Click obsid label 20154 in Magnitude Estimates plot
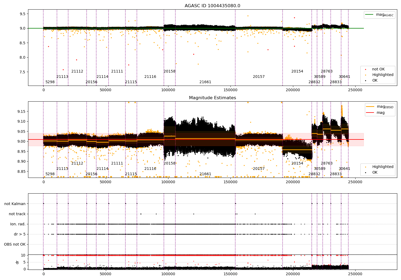The width and height of the screenshot is (401, 280). click(297, 163)
